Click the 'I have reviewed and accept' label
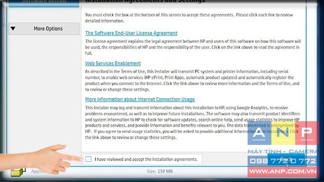This screenshot has height=182, width=324. [146, 159]
